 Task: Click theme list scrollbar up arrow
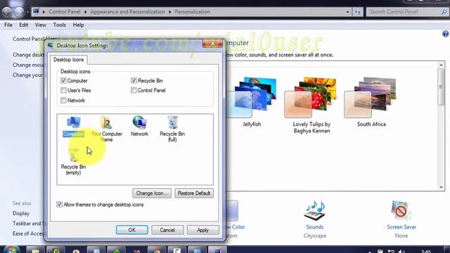coord(441,65)
